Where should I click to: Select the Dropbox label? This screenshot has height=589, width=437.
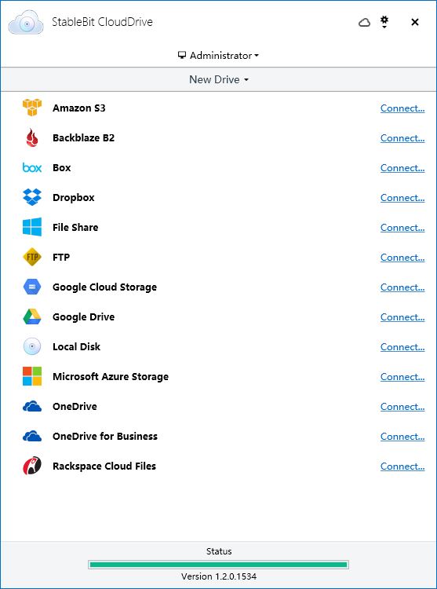74,198
